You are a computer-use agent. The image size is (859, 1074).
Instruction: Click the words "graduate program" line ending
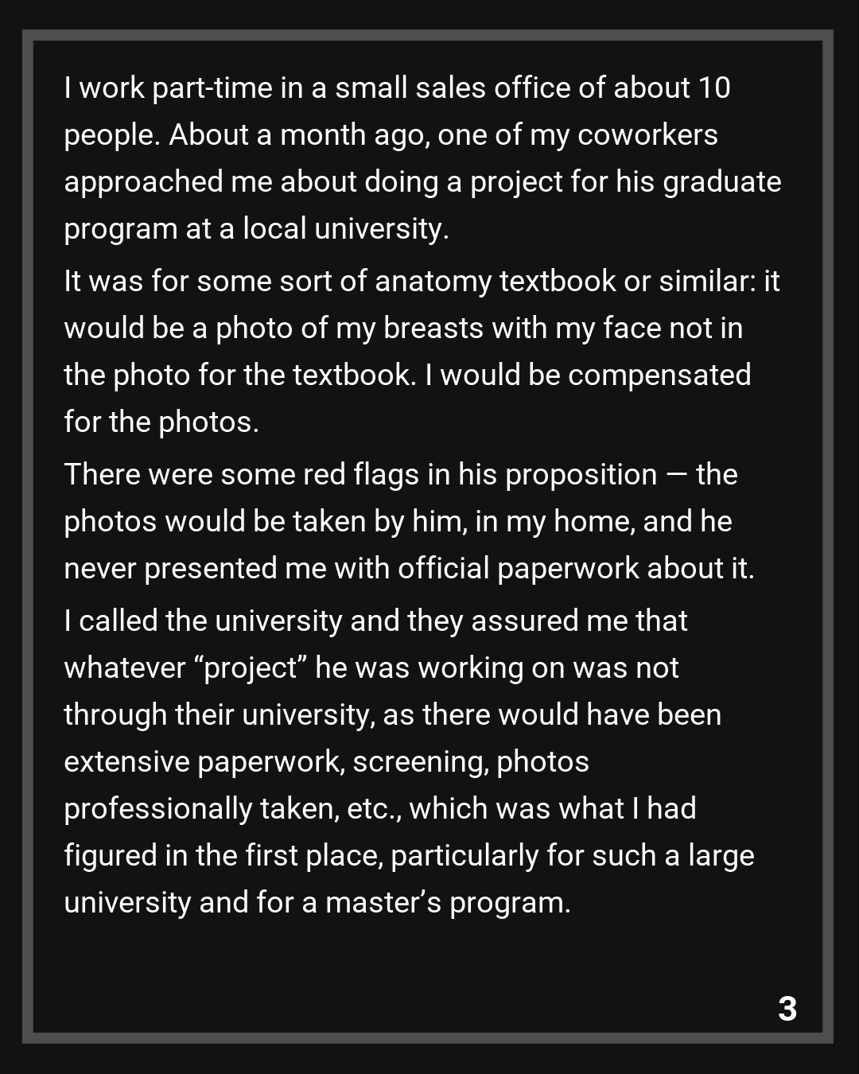tap(721, 182)
